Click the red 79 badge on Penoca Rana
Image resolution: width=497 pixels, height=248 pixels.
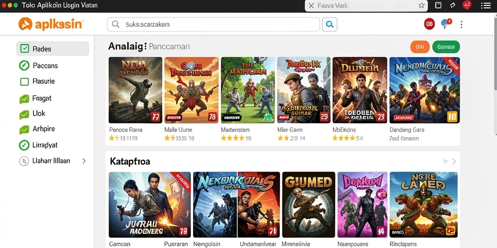pos(155,117)
